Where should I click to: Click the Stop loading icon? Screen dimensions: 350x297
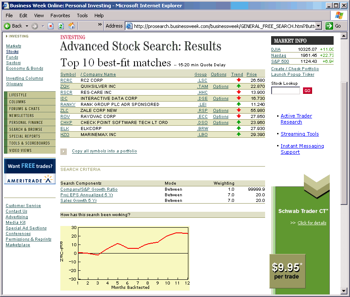click(50, 26)
